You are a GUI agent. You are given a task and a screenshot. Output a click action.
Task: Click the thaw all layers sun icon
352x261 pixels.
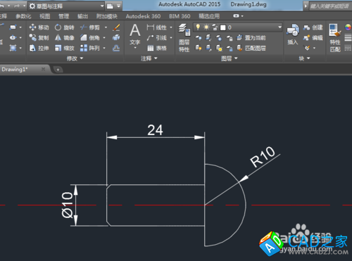[219, 49]
